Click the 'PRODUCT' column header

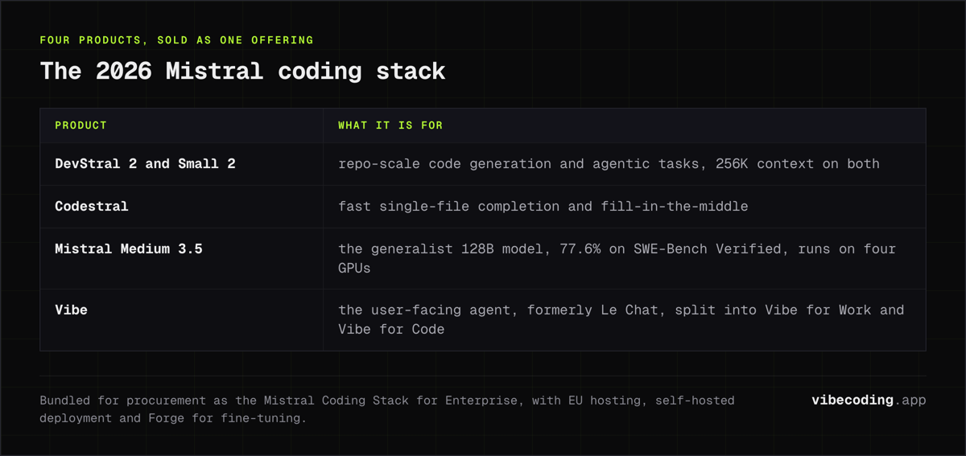[80, 125]
